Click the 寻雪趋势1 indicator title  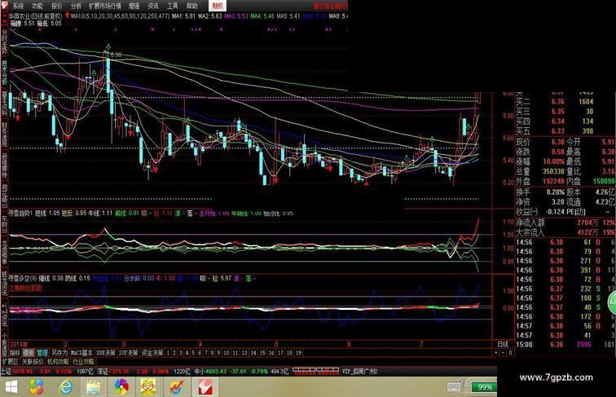tap(22, 214)
